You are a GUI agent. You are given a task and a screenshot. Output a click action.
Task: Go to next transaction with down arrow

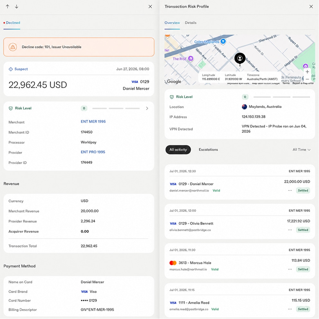click(16, 6)
